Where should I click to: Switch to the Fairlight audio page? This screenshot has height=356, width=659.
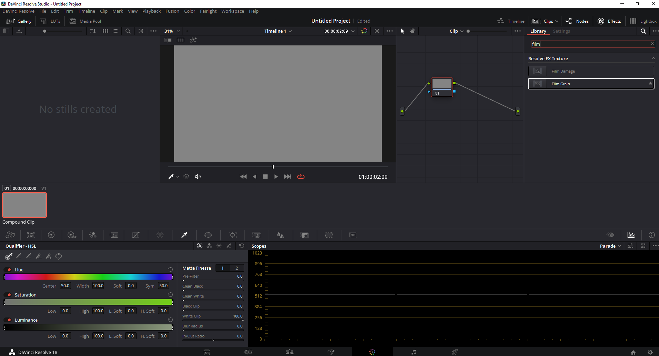coord(413,352)
